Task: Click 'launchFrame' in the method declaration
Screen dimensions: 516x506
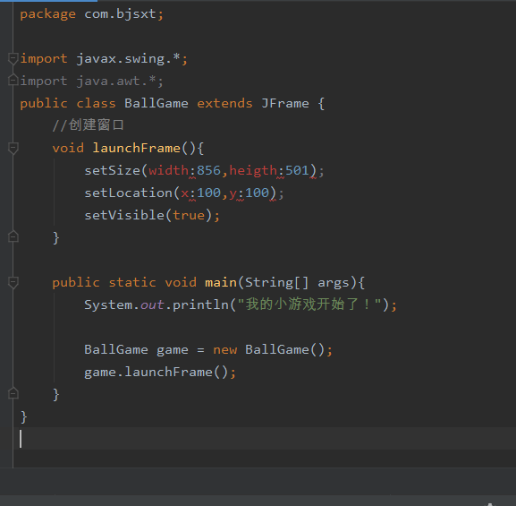Action: point(136,148)
